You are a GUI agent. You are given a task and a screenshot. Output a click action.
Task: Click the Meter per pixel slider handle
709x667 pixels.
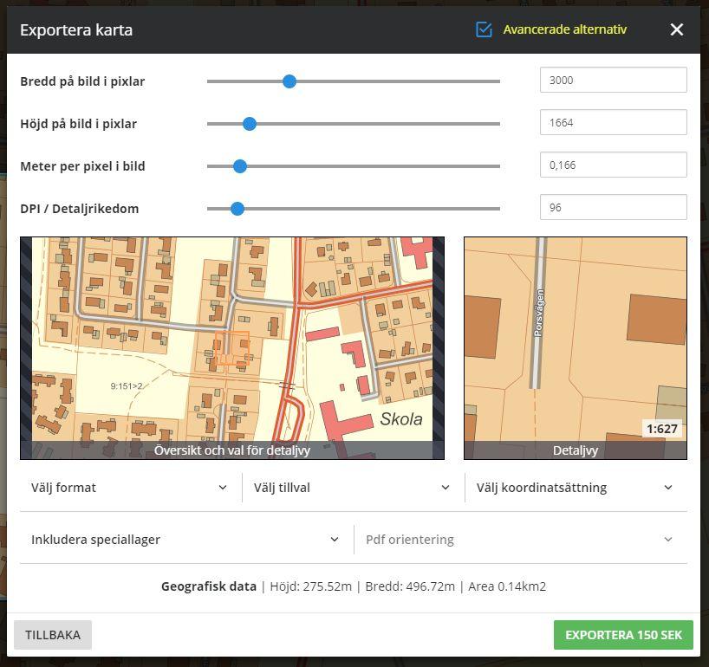tap(240, 166)
